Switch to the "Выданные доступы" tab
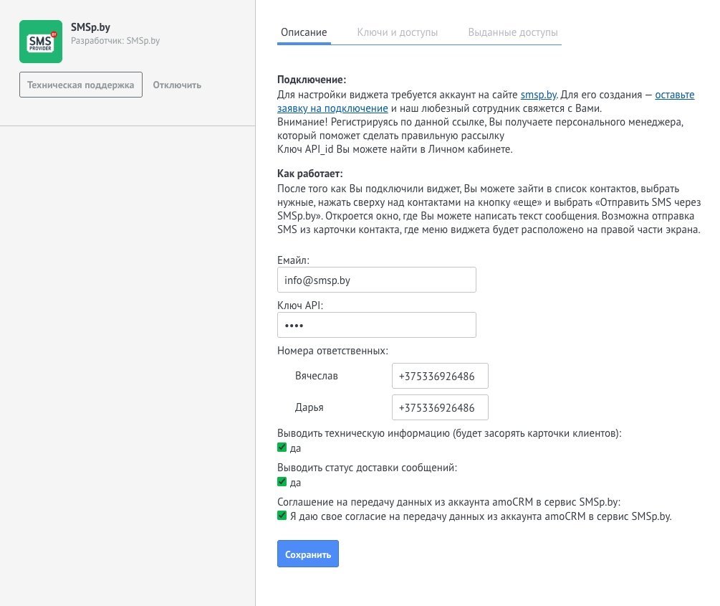 click(513, 32)
